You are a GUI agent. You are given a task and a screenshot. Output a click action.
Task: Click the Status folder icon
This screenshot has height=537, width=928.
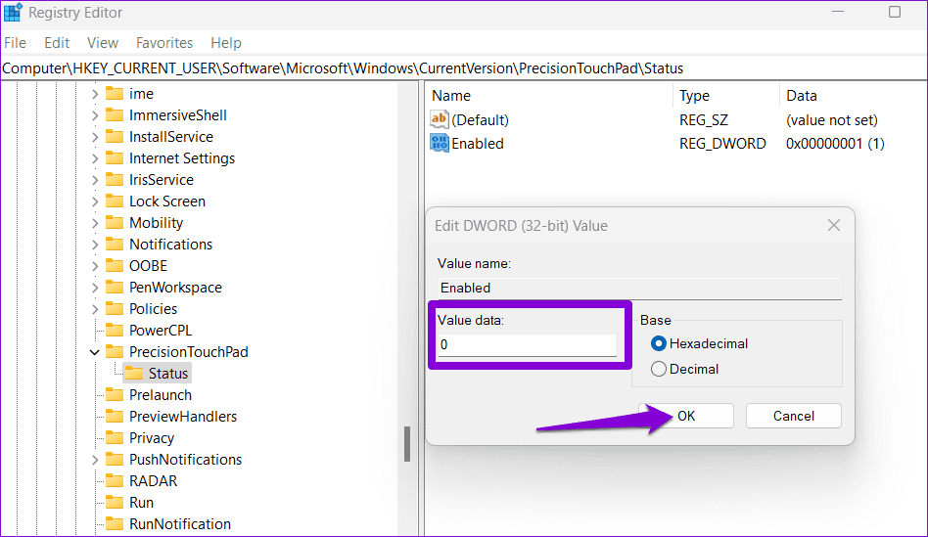coord(133,374)
